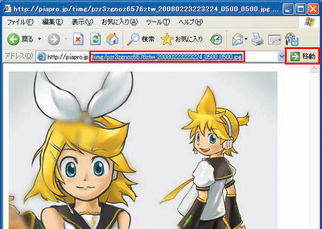The image size is (322, 229).
Task: Refresh the page with green arrows icon
Action: point(96,39)
